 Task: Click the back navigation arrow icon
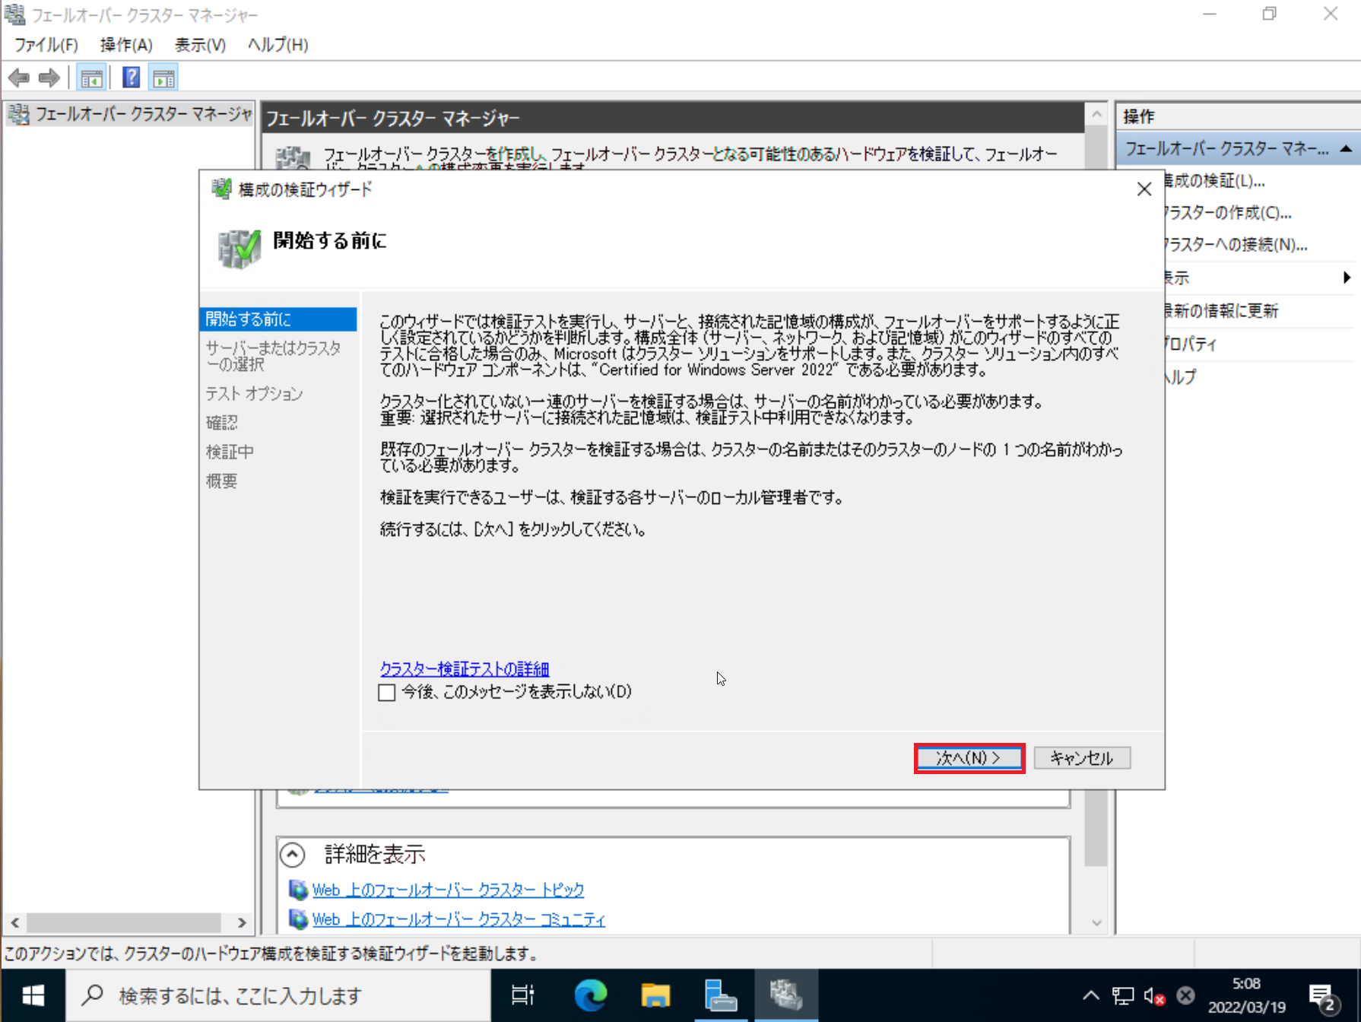click(17, 77)
